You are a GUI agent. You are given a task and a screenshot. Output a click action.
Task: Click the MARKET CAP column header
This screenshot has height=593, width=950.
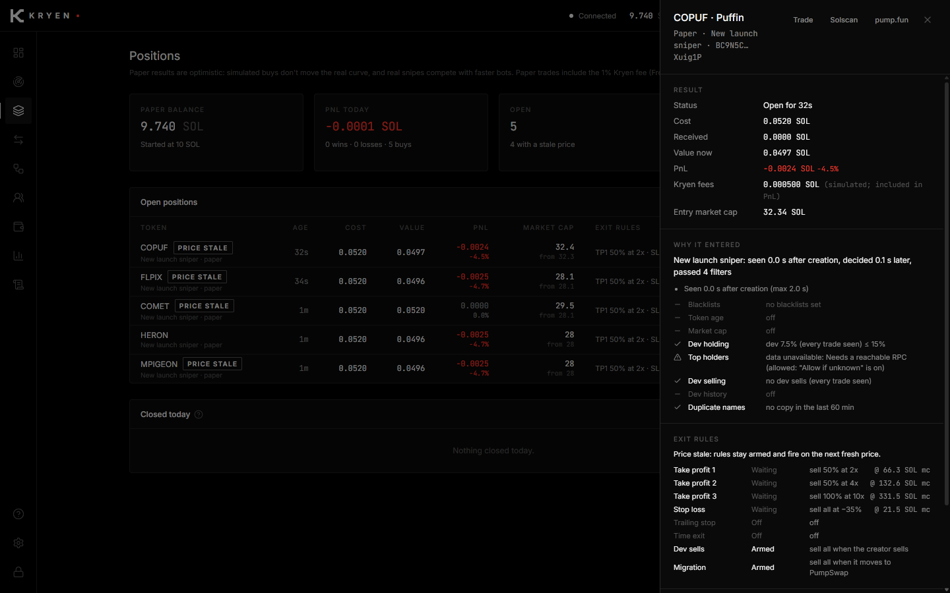[x=548, y=228]
